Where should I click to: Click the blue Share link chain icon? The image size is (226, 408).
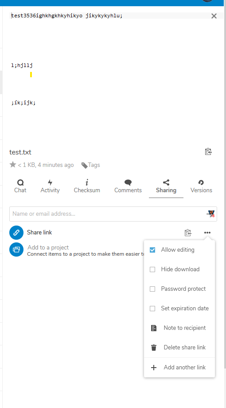tap(16, 232)
